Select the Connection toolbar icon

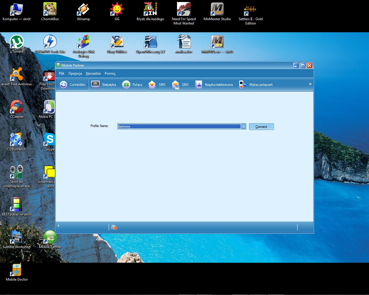pyautogui.click(x=63, y=84)
